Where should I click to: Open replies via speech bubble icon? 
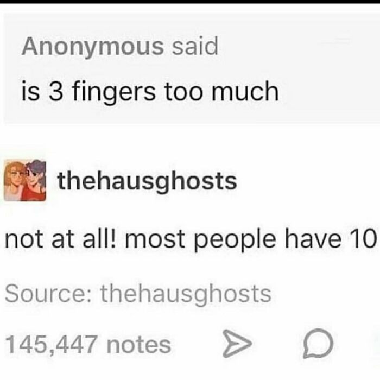[318, 343]
